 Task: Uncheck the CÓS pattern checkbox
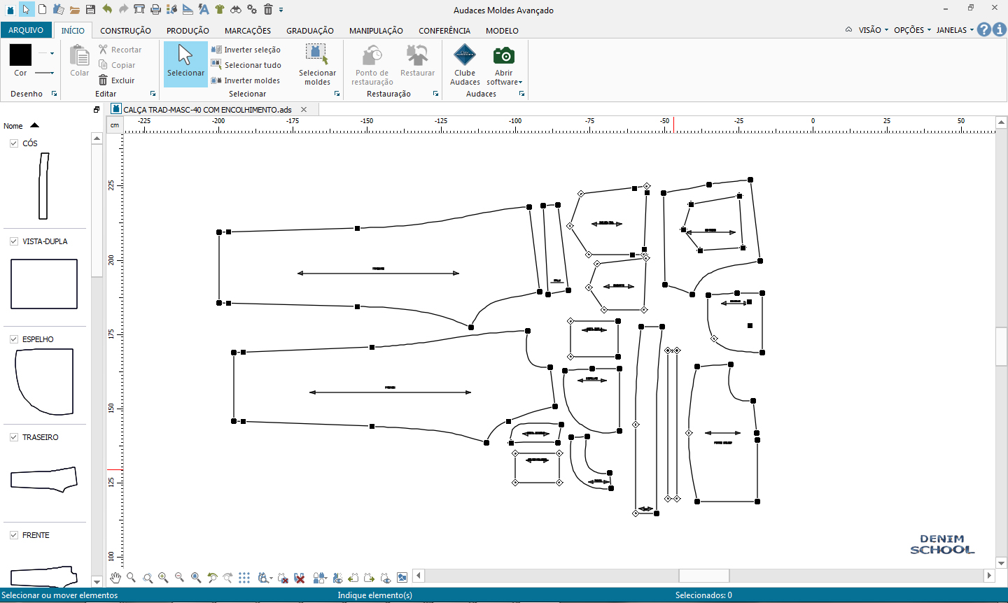pyautogui.click(x=14, y=143)
